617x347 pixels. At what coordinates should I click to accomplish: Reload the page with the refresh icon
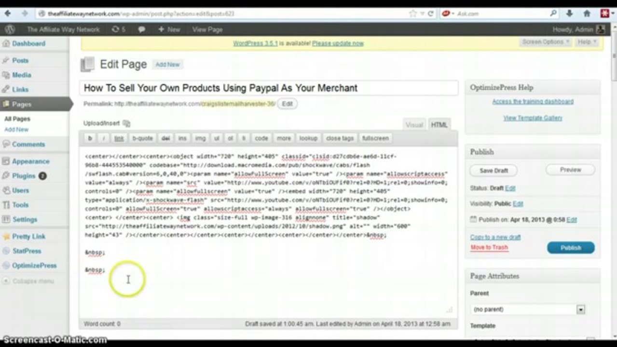[431, 13]
